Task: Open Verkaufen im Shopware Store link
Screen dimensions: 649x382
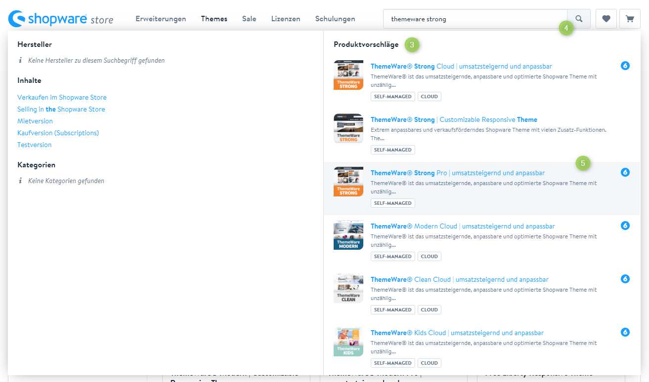Action: click(62, 97)
